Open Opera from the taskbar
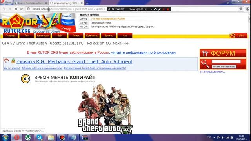The height and width of the screenshot is (141, 251). click(16, 137)
